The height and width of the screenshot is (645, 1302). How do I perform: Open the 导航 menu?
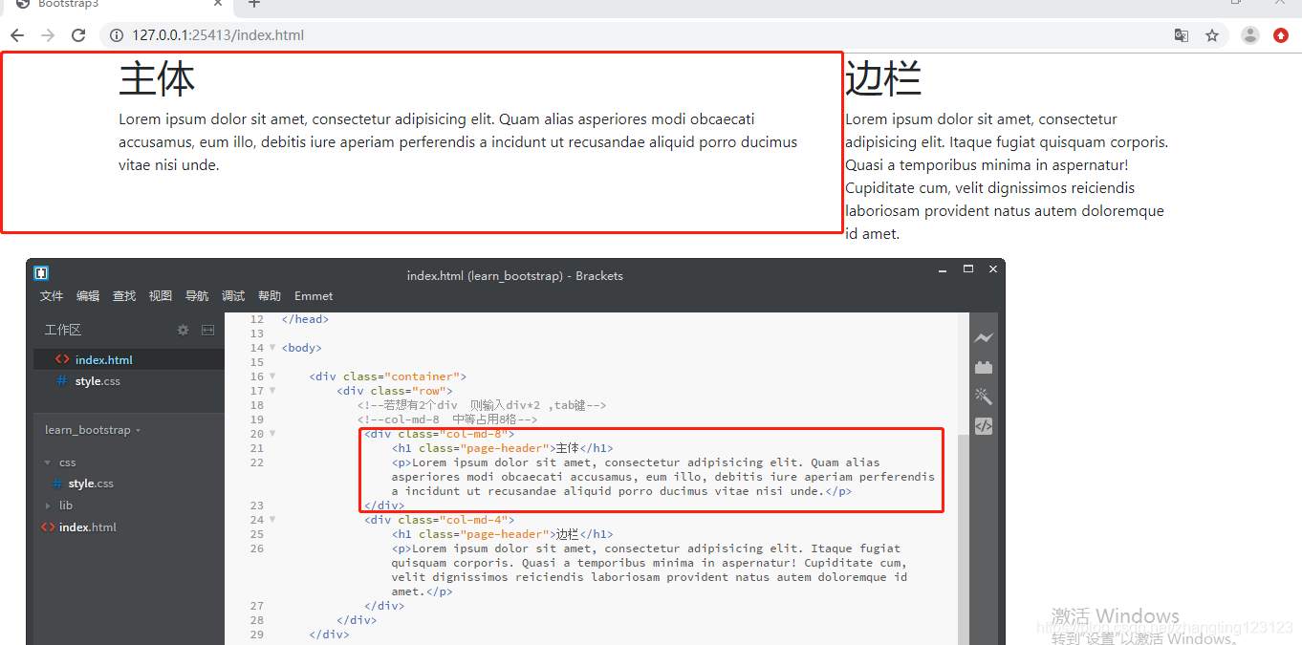pyautogui.click(x=197, y=296)
